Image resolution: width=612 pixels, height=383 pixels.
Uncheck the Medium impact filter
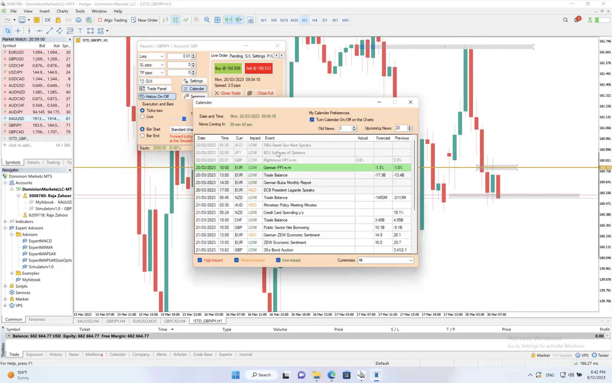236,260
